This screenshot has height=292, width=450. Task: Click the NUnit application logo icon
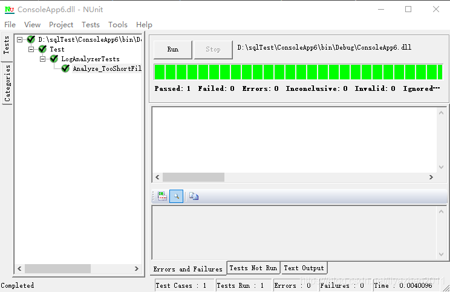(9, 10)
